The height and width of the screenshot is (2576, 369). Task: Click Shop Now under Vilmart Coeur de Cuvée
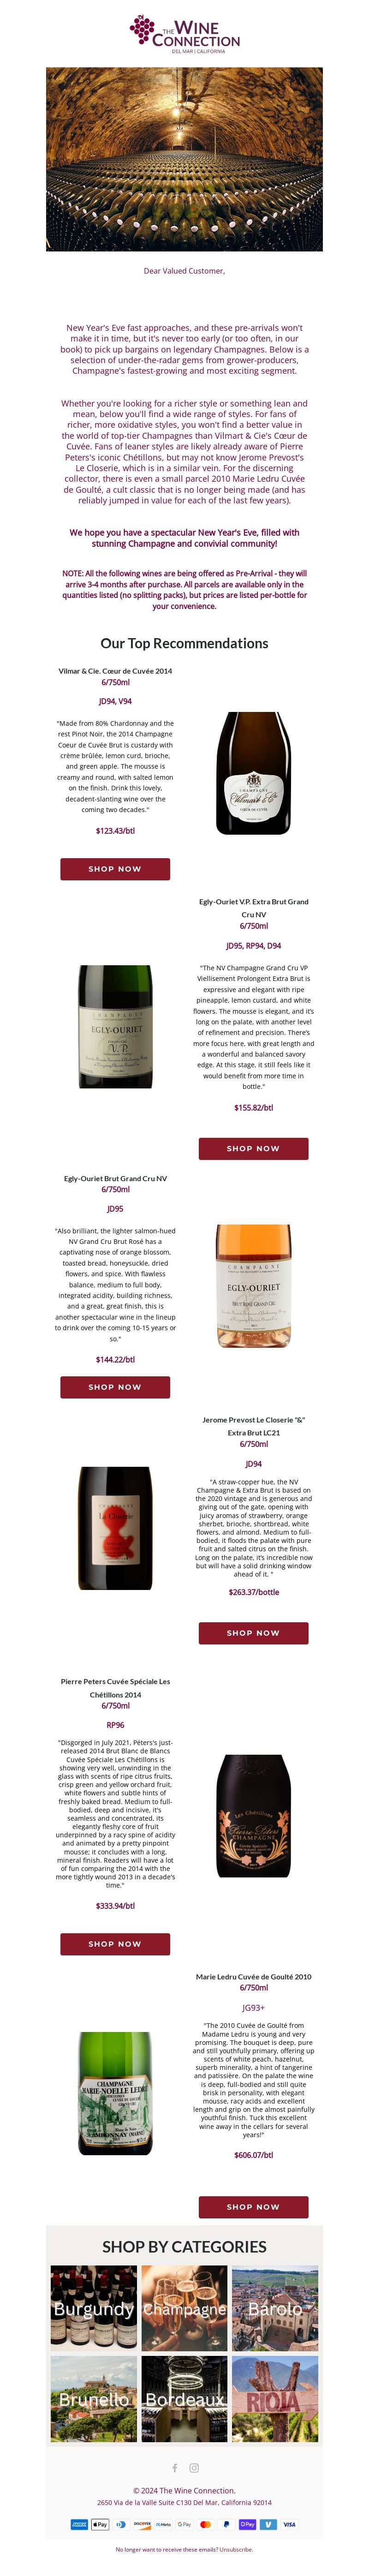115,868
